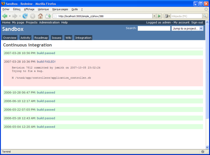Open the Issues tab
The image size is (210, 155).
click(57, 38)
